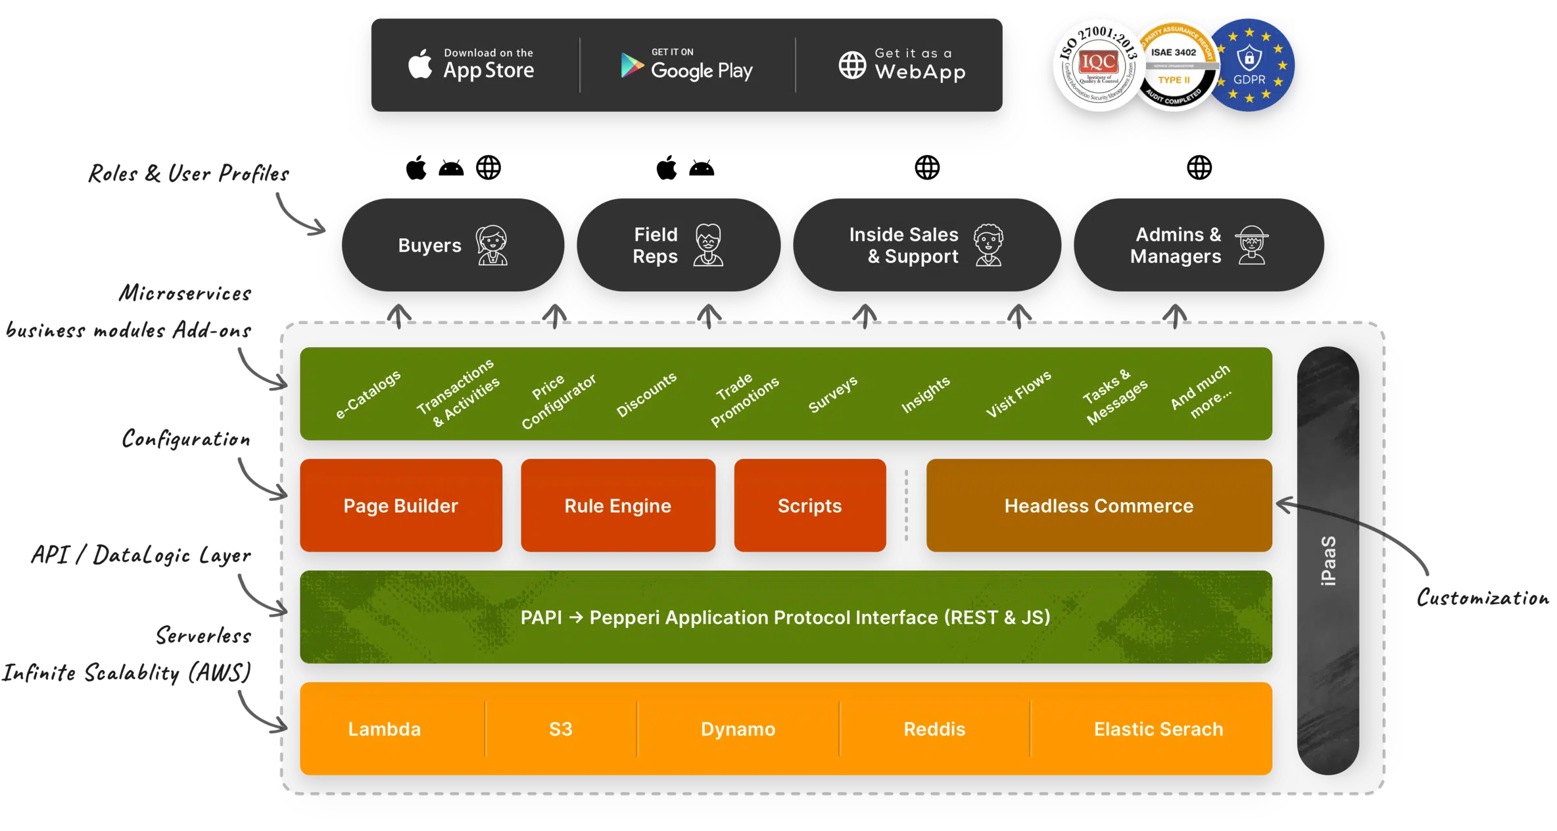Click the Apple icon above Field Reps

[x=667, y=168]
